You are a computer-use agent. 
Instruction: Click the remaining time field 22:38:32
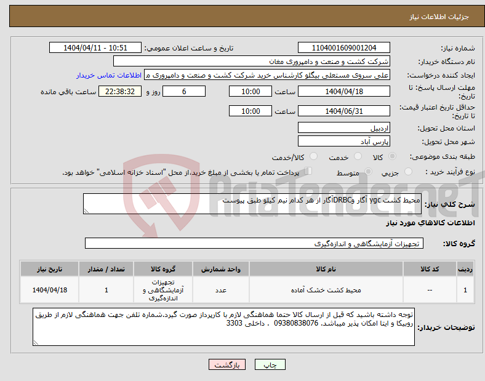pos(120,91)
